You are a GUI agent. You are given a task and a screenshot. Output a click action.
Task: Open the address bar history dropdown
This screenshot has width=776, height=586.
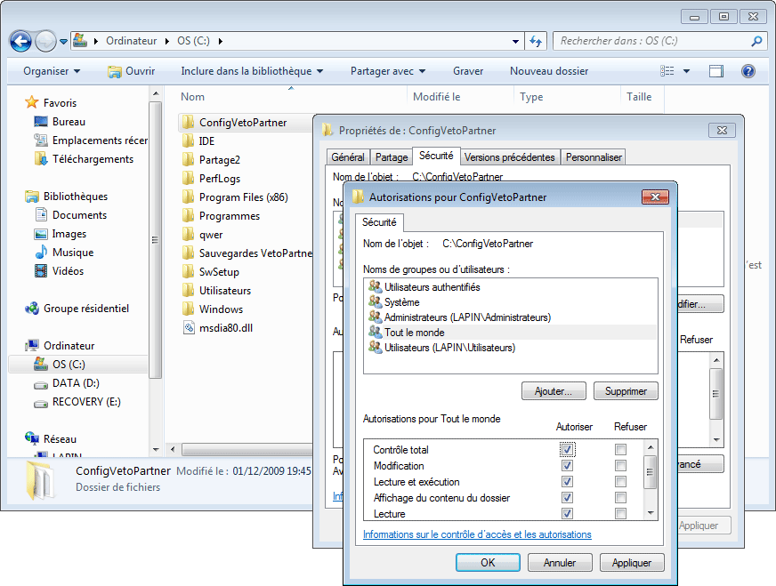515,42
